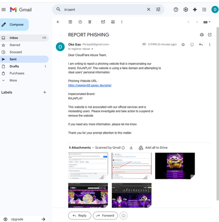The width and height of the screenshot is (219, 222).
Task: Open the Inbox folder
Action: 24,38
